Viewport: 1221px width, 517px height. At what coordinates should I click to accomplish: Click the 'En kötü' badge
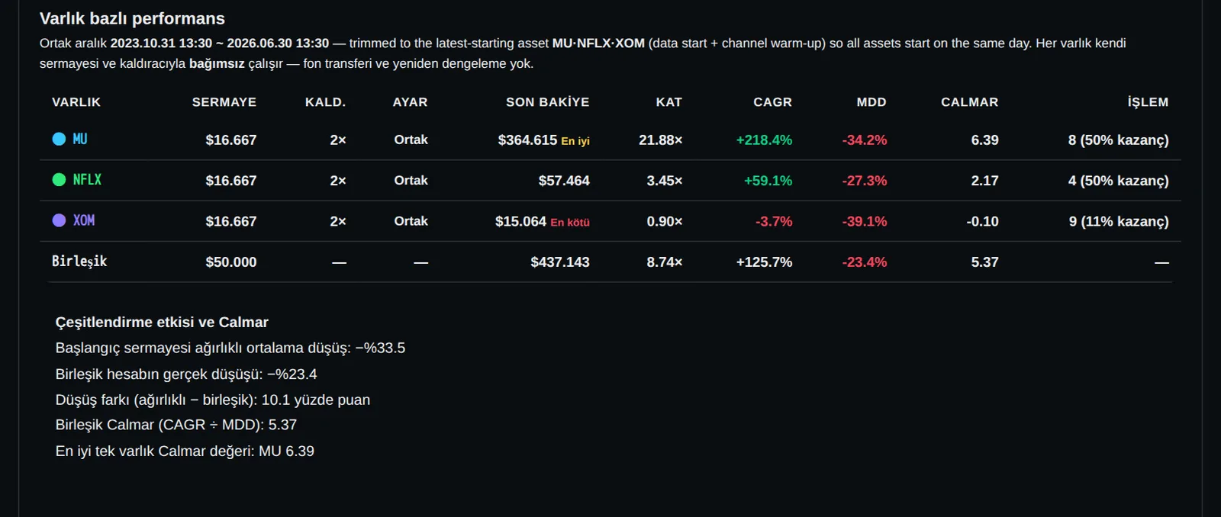[570, 223]
